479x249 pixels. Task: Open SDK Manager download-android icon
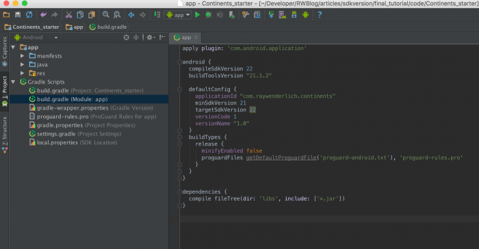(294, 14)
